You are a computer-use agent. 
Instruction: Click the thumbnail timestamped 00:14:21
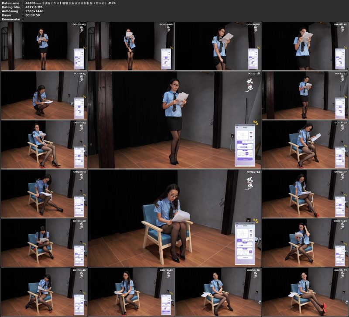pos(305,95)
